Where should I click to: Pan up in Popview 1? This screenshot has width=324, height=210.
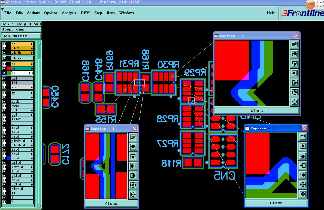[133, 147]
